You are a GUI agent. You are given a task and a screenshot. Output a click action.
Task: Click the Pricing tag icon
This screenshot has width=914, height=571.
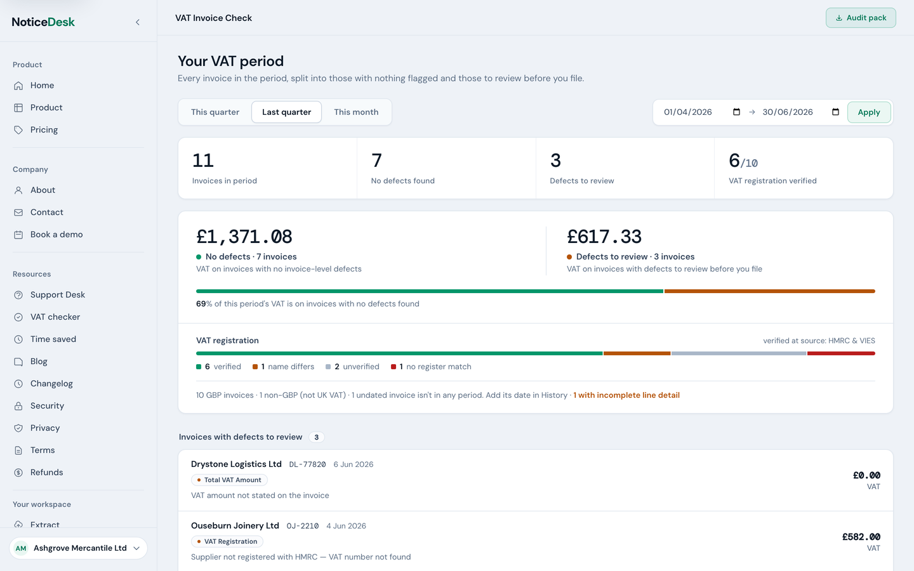(18, 130)
